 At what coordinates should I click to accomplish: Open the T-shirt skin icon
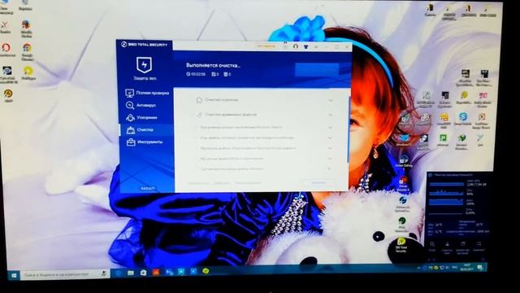pyautogui.click(x=305, y=47)
